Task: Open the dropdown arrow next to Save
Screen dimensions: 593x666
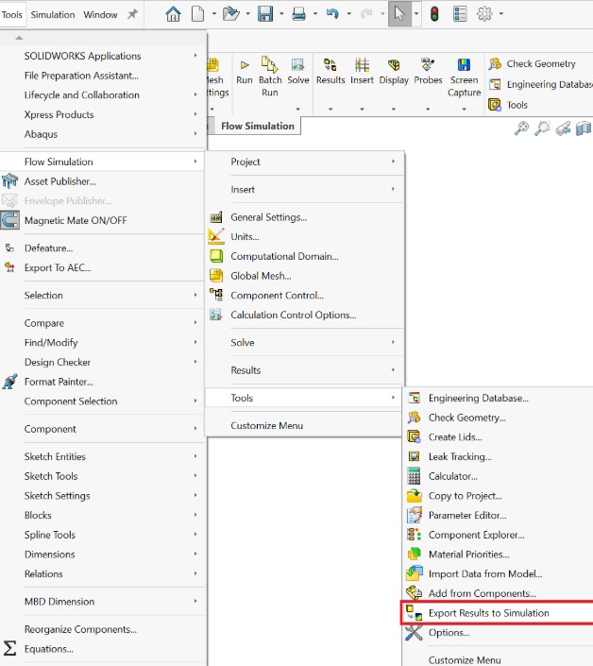Action: pyautogui.click(x=281, y=14)
